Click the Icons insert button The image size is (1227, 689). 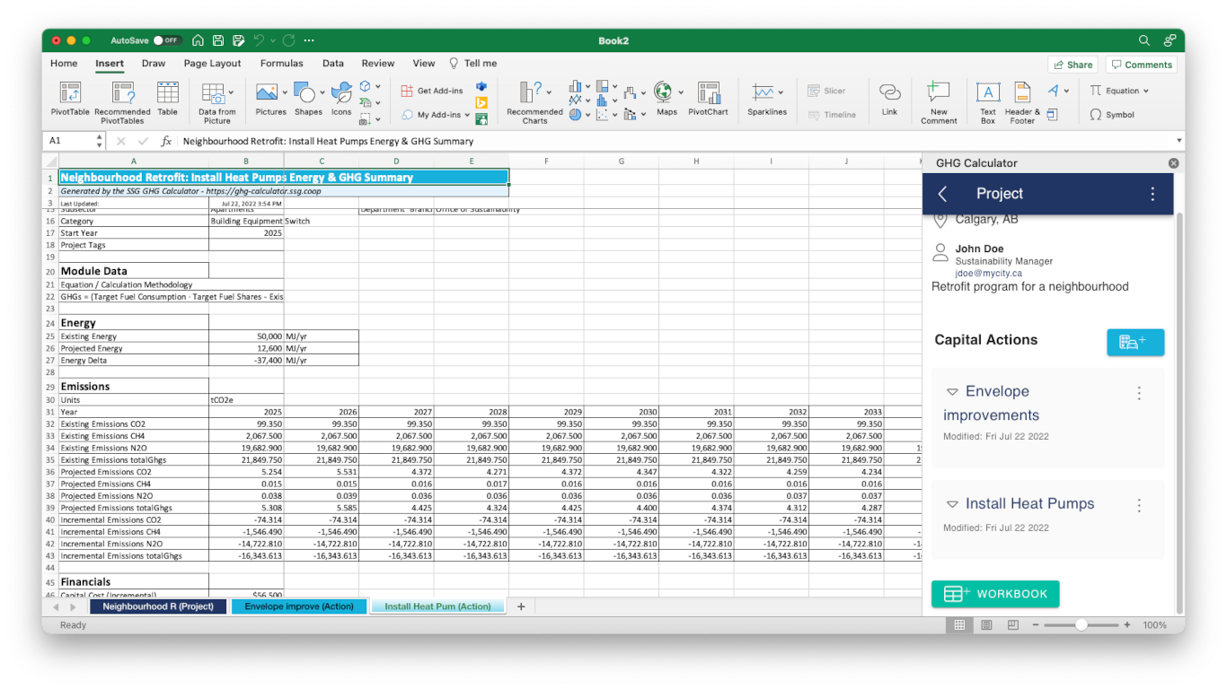click(341, 92)
